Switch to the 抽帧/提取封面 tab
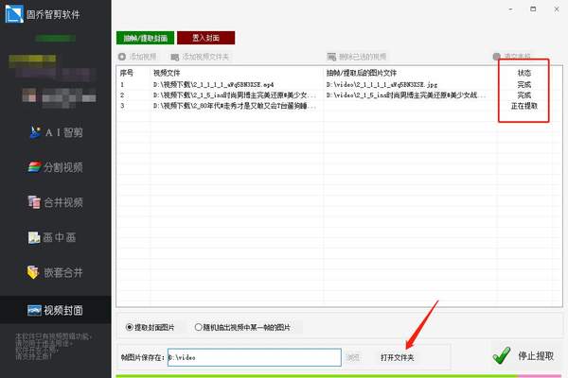 coord(145,38)
